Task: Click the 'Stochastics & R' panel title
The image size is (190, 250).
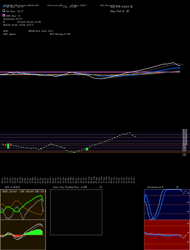Action: click(155, 187)
